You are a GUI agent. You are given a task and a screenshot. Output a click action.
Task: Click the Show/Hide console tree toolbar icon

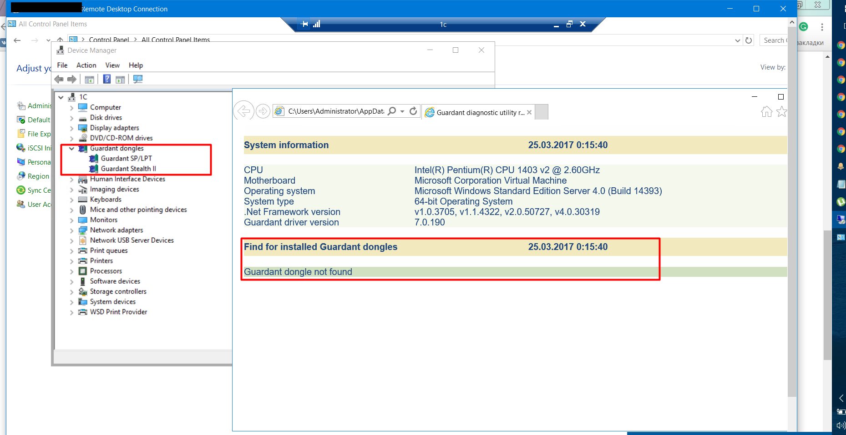(x=89, y=80)
